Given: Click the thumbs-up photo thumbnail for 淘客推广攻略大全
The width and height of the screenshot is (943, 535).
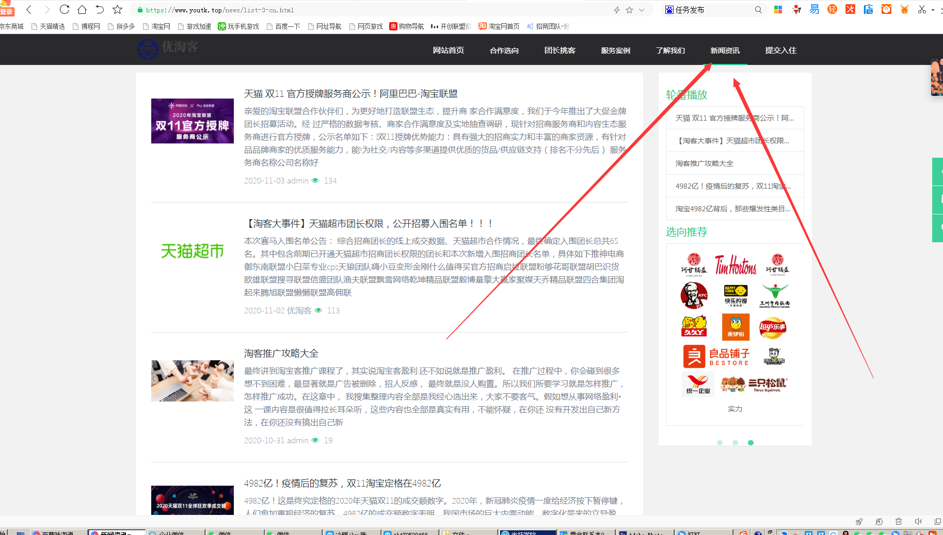Looking at the screenshot, I should click(x=193, y=381).
